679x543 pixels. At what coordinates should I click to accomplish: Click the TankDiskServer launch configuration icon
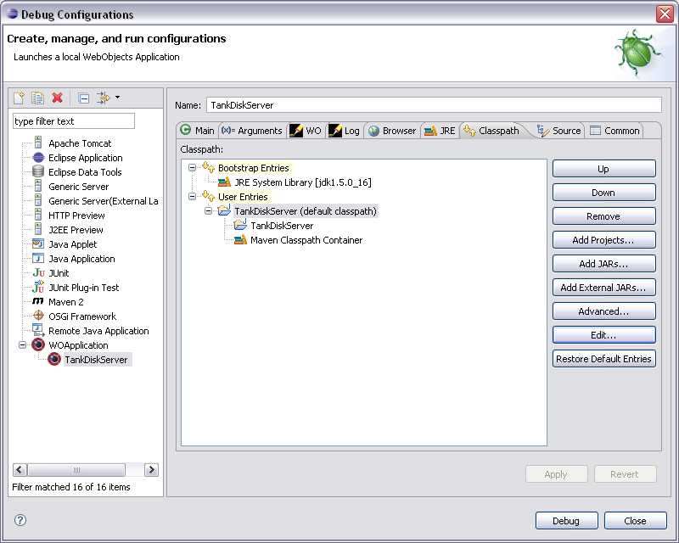pos(54,359)
